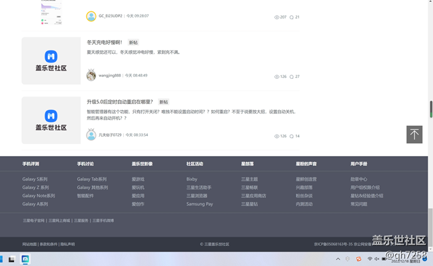Viewport: 433px width, 266px height.
Task: Open 用户组权限介绍 footer link
Action: click(365, 187)
